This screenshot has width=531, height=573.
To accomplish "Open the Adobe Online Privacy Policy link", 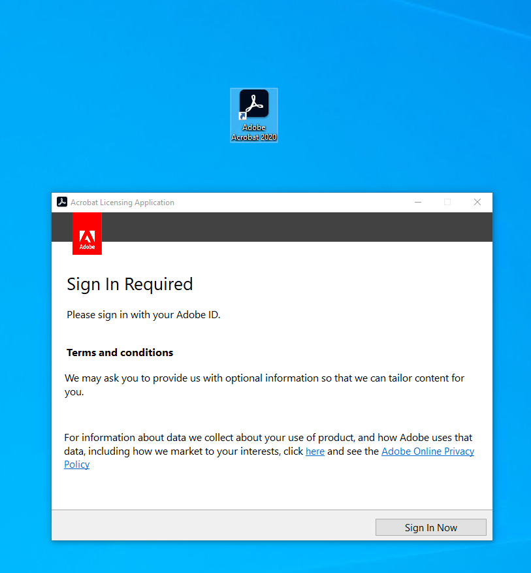I will (427, 451).
